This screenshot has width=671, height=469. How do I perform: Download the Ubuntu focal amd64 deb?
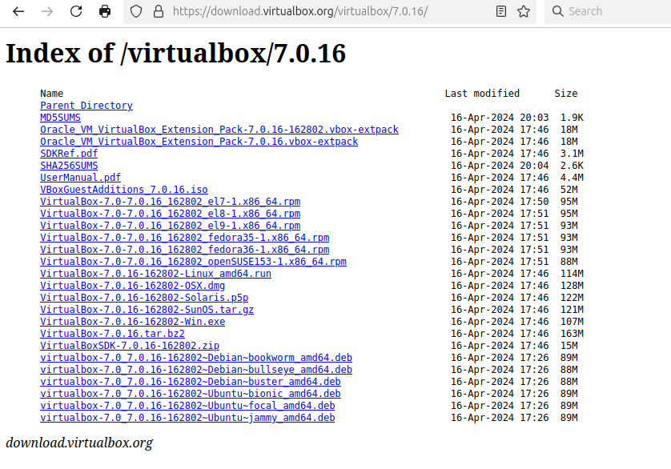pos(187,405)
